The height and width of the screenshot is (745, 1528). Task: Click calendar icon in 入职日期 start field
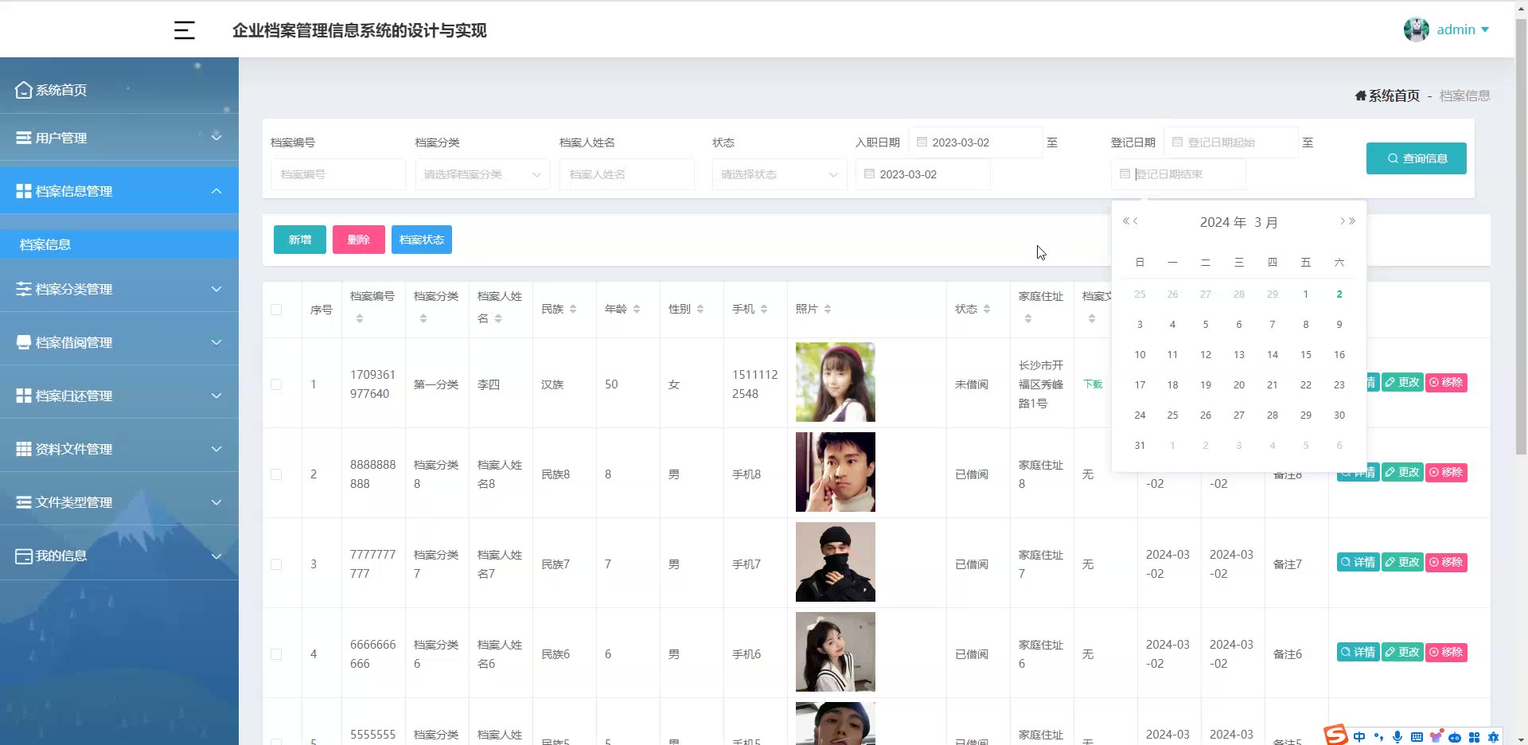[922, 142]
